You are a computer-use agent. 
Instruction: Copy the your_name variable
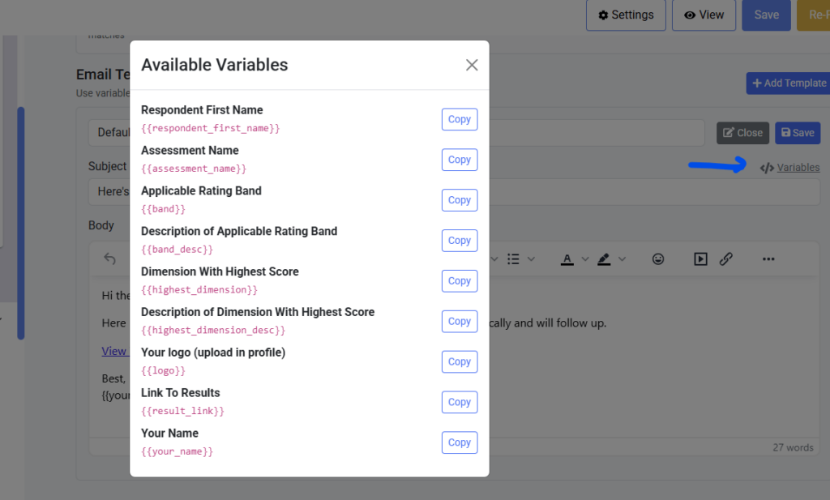coord(459,442)
